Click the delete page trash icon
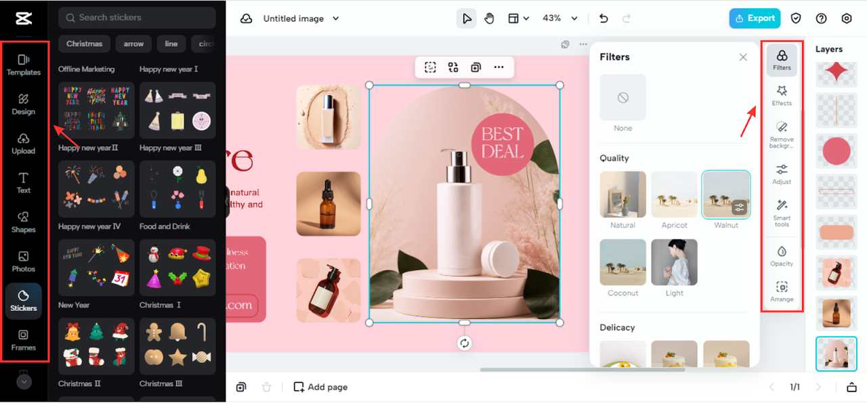 (x=267, y=387)
